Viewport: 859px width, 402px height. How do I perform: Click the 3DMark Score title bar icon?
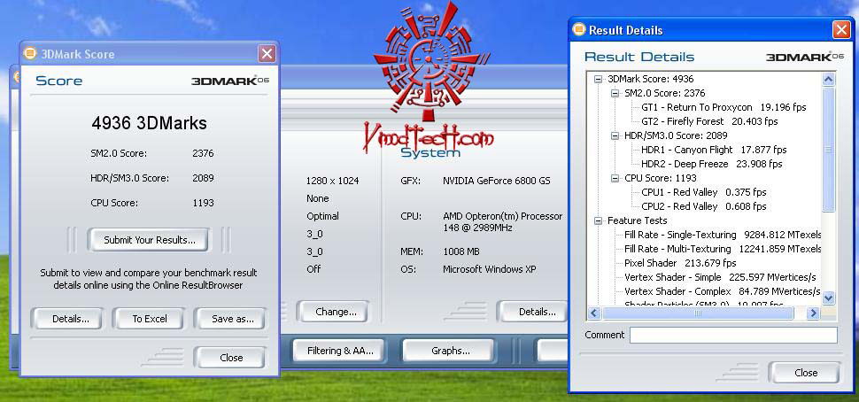[31, 54]
